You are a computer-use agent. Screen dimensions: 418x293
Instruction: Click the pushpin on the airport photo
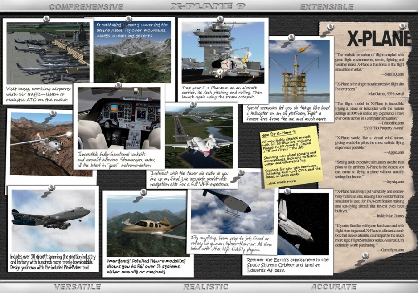point(46,19)
